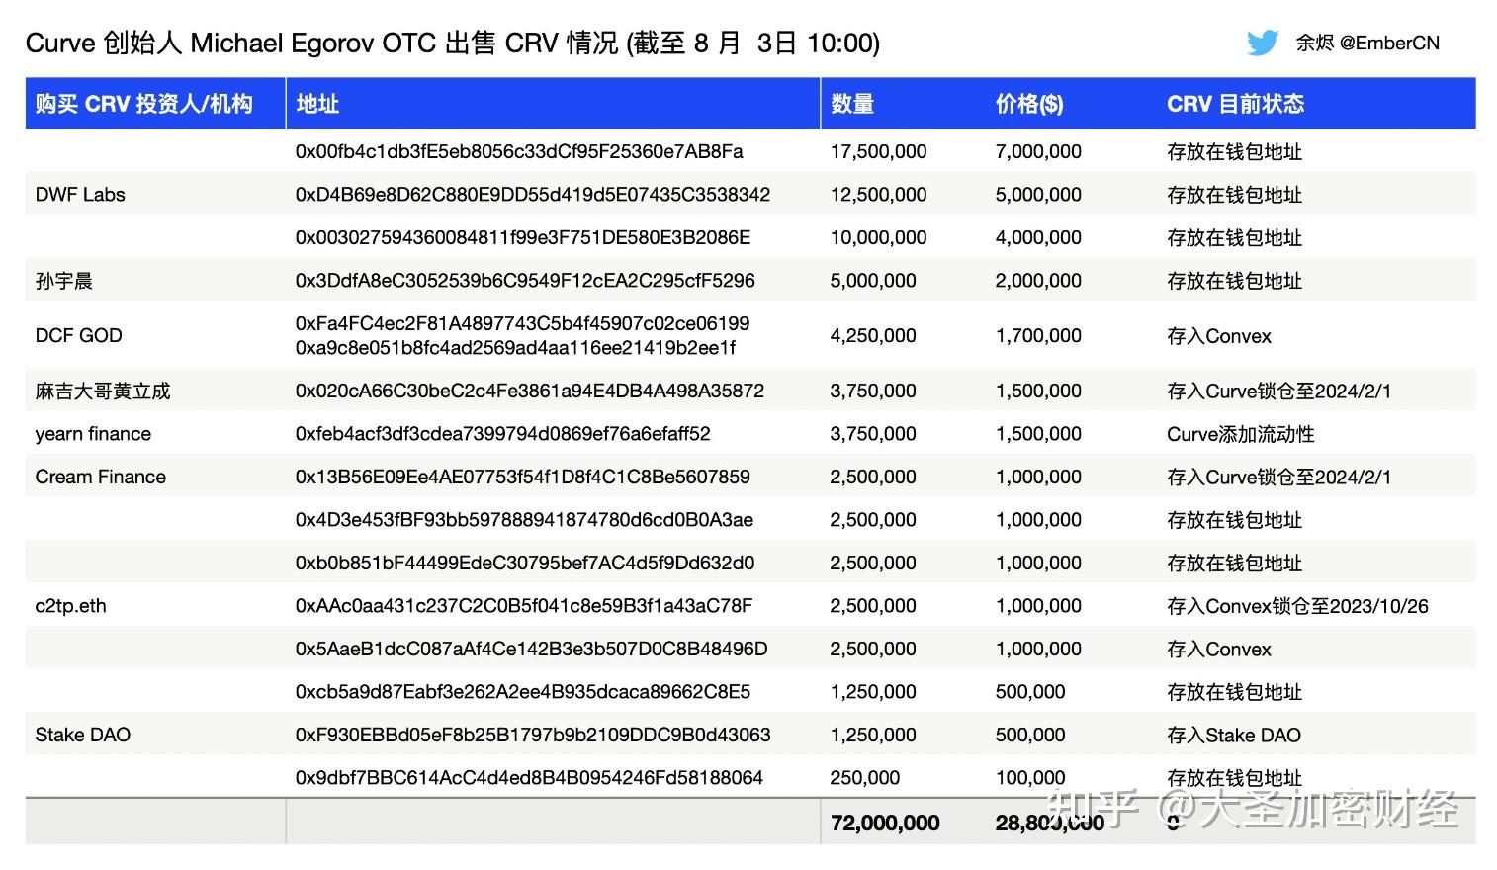Click the Twitter bird icon
Screen dimensions: 1497x870
point(1263,43)
